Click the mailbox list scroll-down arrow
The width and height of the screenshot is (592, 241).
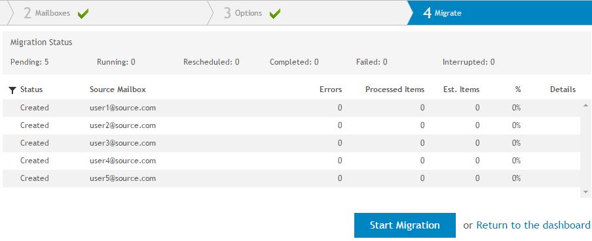[585, 192]
